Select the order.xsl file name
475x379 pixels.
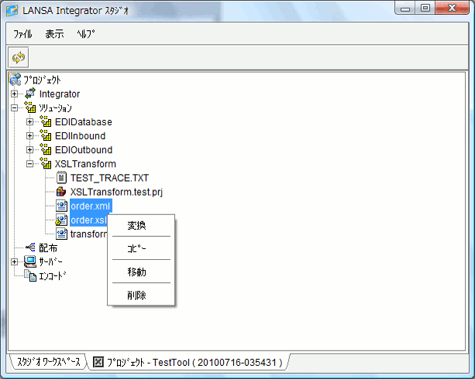click(89, 220)
